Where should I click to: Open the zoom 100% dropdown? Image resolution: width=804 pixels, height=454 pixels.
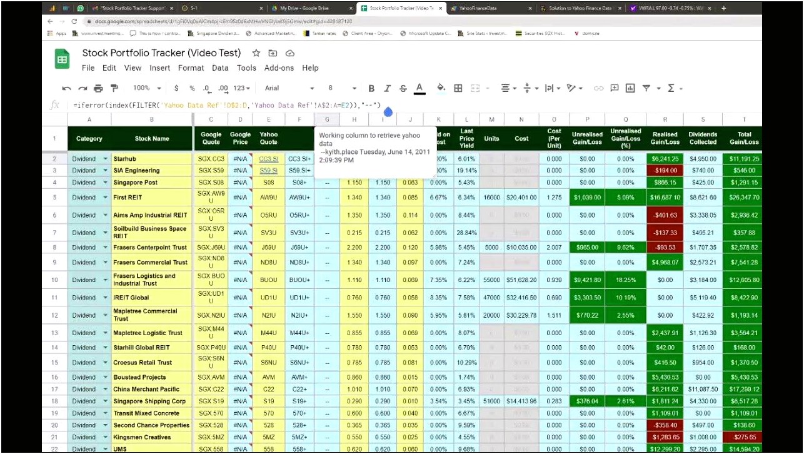point(147,88)
